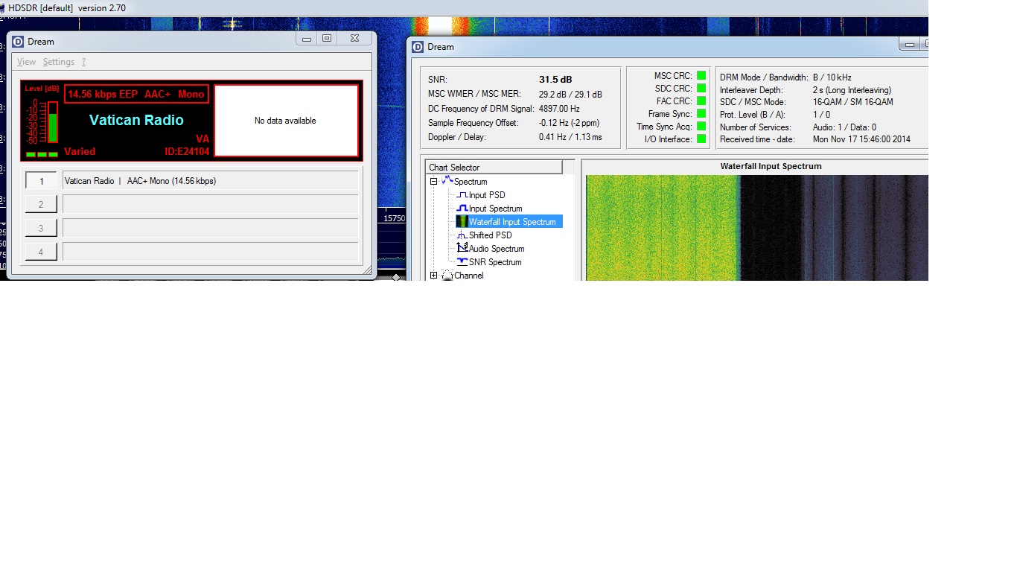Click the ID:E24104 text
Screen dimensions: 1017x572
click(187, 152)
